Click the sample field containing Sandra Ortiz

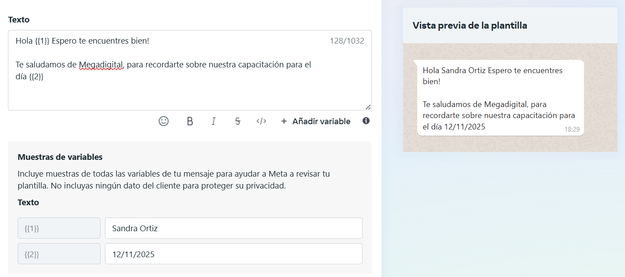pos(233,228)
